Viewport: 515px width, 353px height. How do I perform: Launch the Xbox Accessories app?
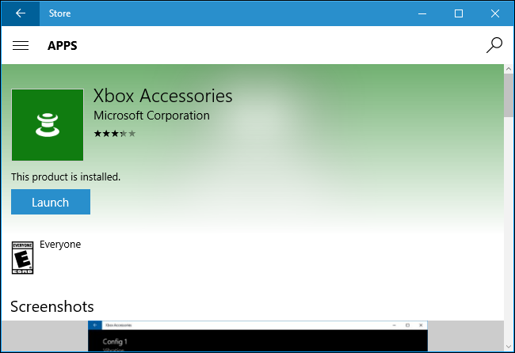[51, 202]
